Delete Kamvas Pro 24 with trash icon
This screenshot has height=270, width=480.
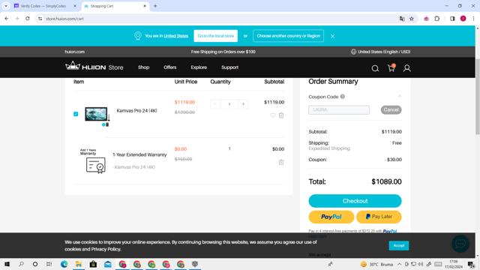click(x=281, y=115)
